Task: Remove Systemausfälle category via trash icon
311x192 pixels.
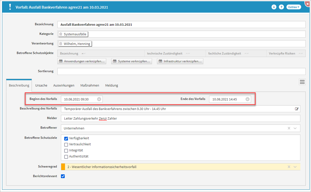Action: tap(61, 34)
